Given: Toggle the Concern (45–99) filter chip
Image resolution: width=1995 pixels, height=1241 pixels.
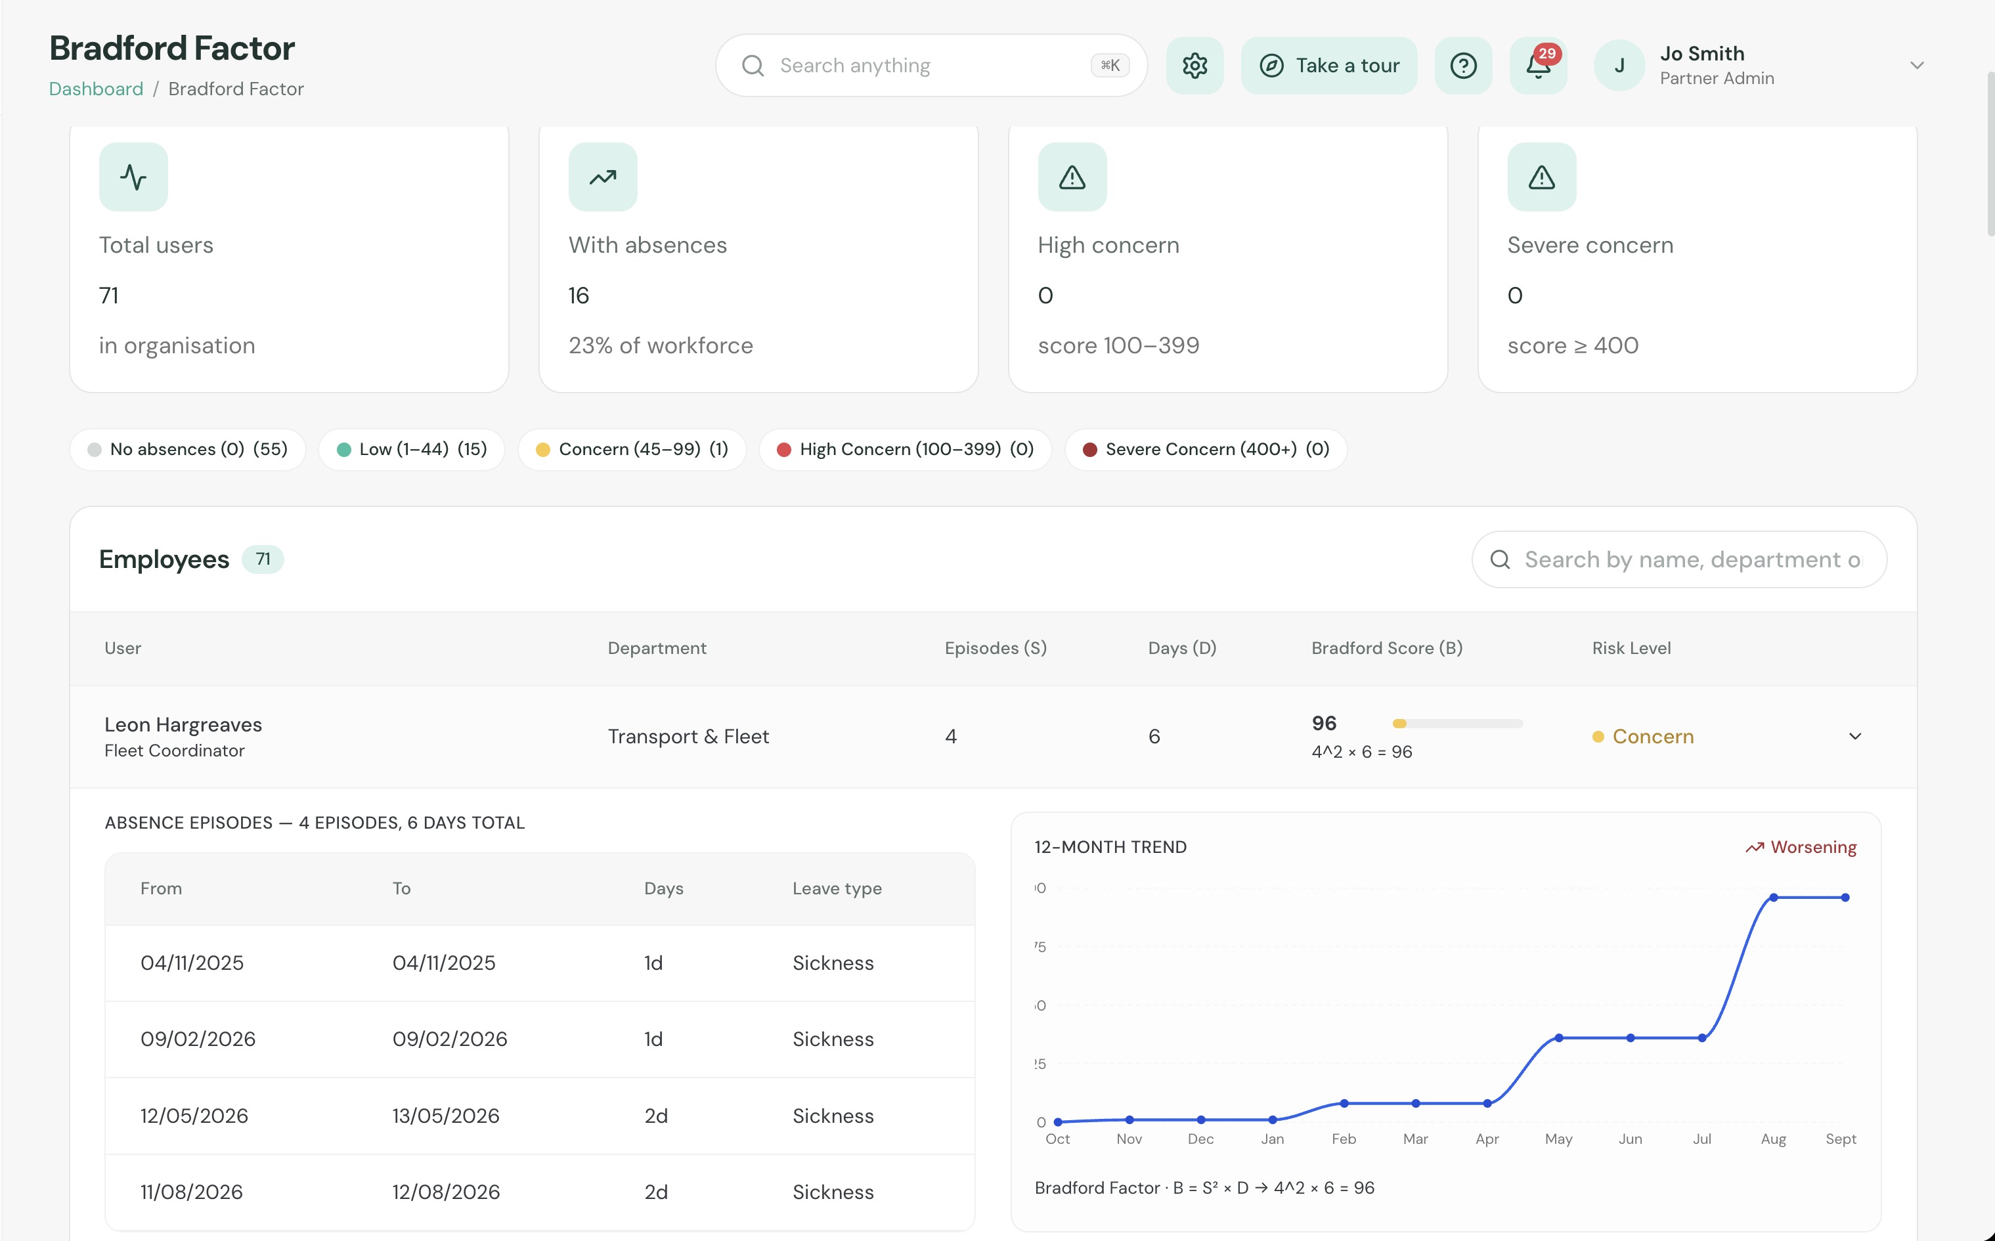Looking at the screenshot, I should 632,449.
